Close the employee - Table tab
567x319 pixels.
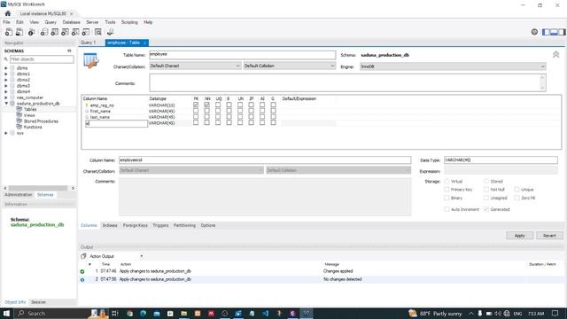pos(144,43)
